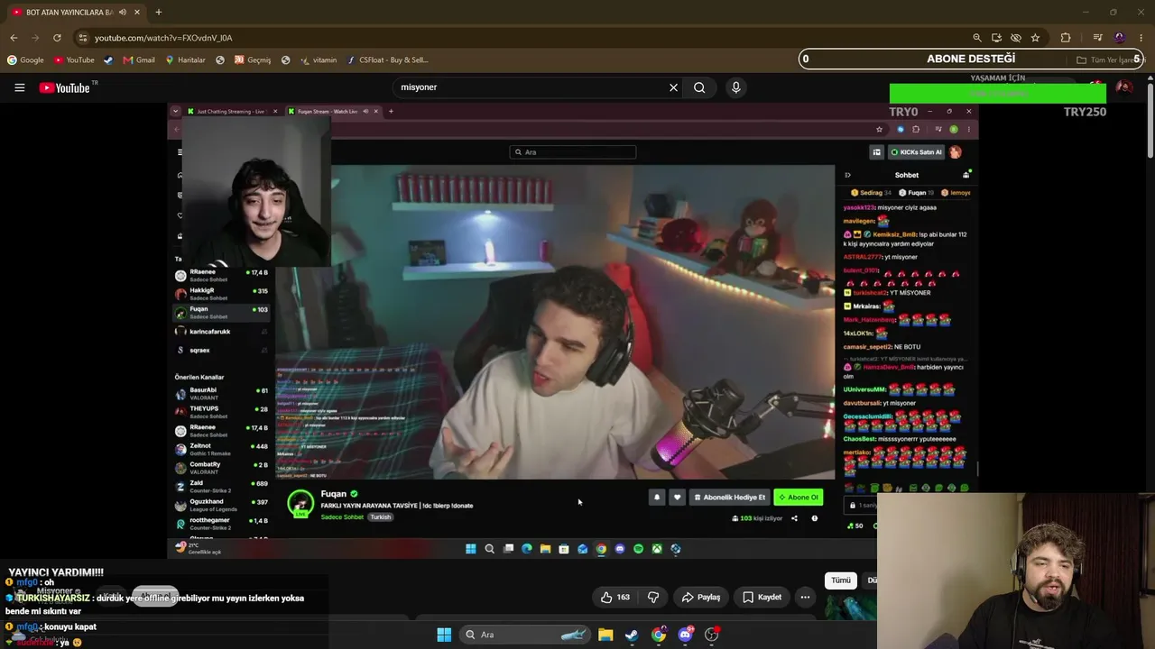Open the media controls icon in the YouTube browser toolbar
The width and height of the screenshot is (1155, 649).
coord(1097,38)
